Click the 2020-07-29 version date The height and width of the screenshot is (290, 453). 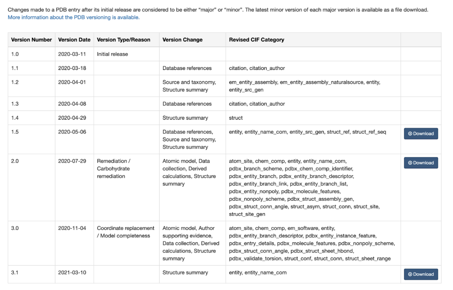pyautogui.click(x=72, y=161)
